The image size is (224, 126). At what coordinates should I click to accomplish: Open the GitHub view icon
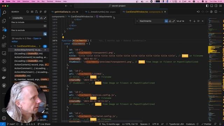tap(4, 85)
